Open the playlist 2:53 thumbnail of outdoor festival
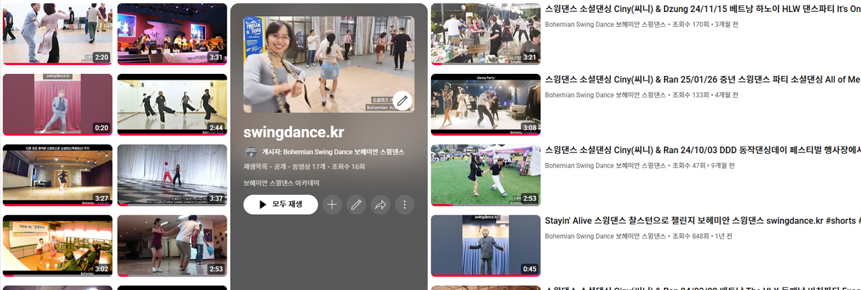The height and width of the screenshot is (290, 861). tap(486, 175)
